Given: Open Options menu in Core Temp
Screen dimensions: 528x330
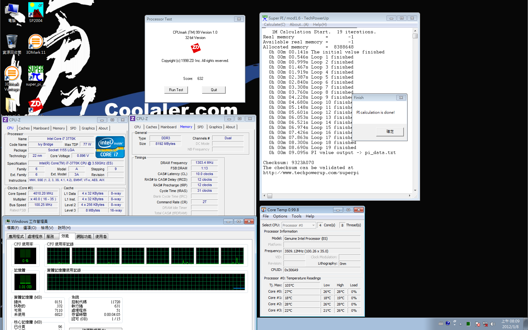Looking at the screenshot, I should pyautogui.click(x=280, y=216).
